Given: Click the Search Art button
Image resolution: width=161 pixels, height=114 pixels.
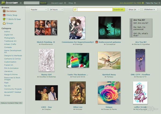Looking at the screenshot, I should 119,10.
